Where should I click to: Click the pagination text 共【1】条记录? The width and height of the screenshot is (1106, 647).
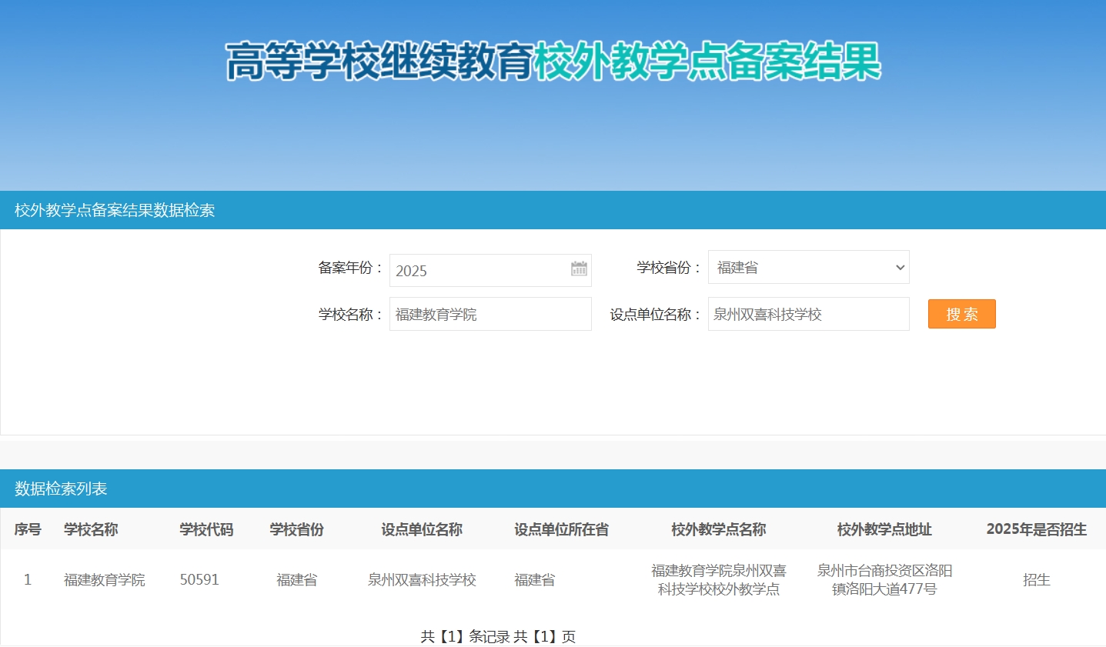click(465, 636)
